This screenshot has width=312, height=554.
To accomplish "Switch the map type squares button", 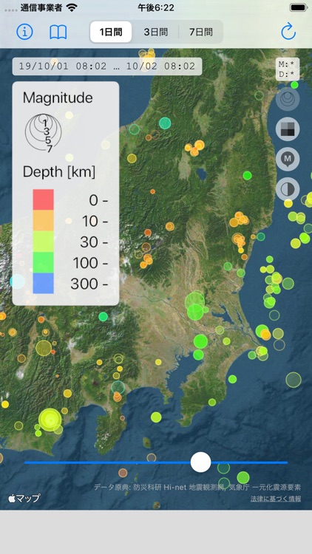I will 288,129.
